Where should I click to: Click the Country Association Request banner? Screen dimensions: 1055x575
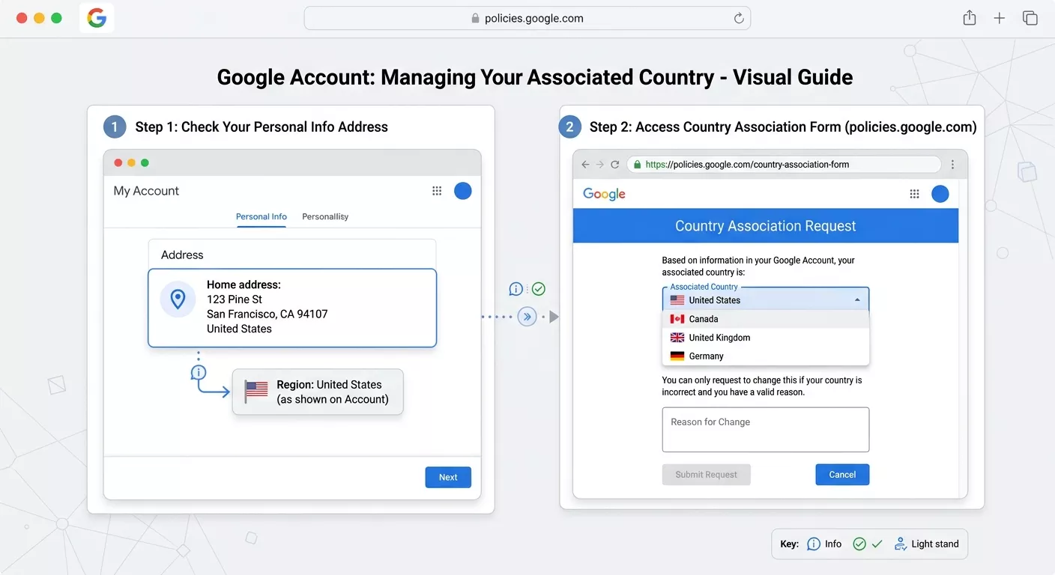point(766,226)
